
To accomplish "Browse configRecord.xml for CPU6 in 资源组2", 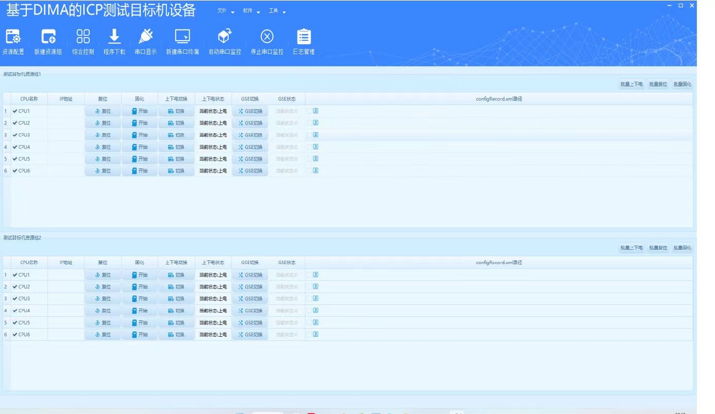I will click(316, 334).
